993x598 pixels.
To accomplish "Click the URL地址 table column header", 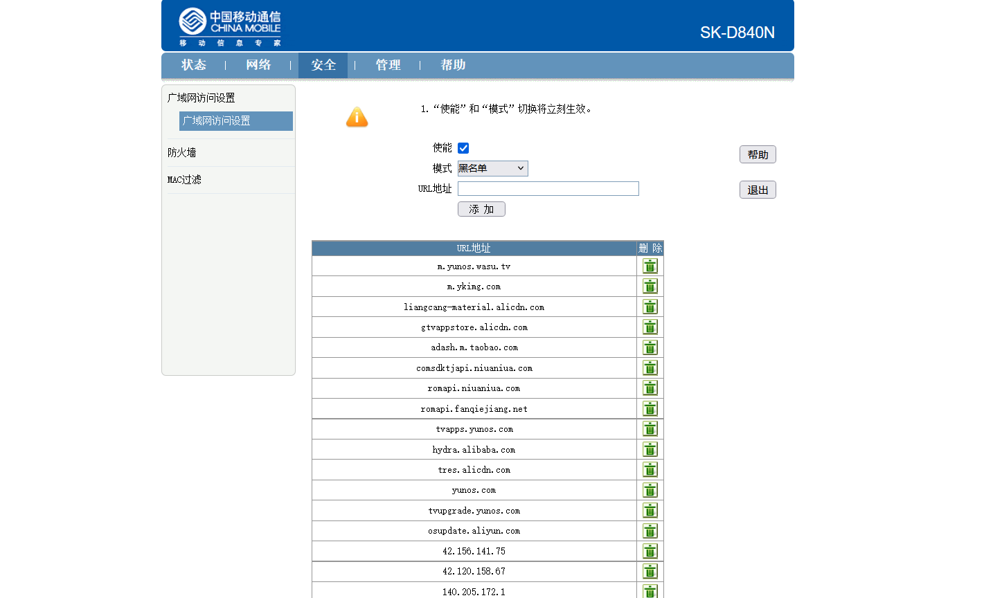I will point(474,248).
